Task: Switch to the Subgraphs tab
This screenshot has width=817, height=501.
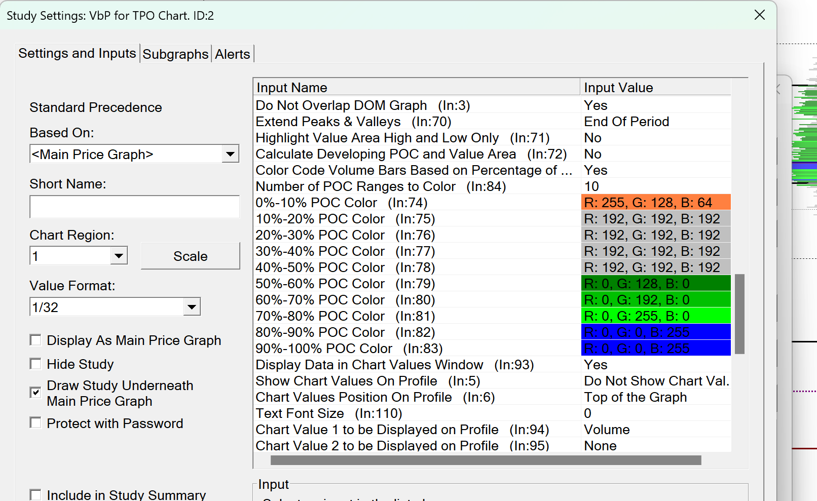Action: (175, 54)
